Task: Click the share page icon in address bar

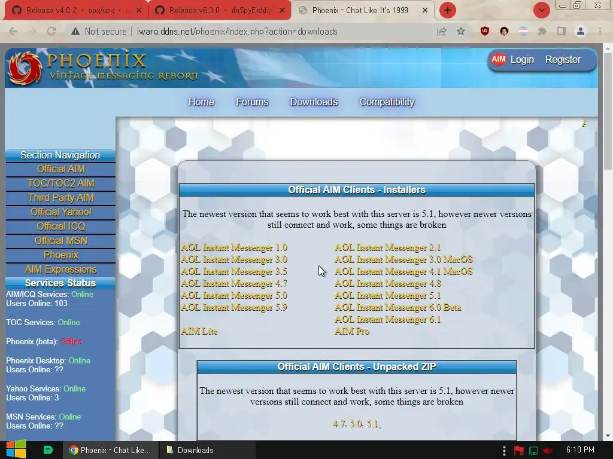Action: 442,31
